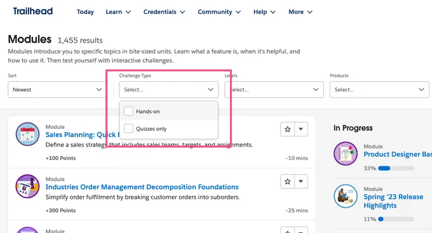Click the Sales Planning calendar badge icon

(27, 134)
